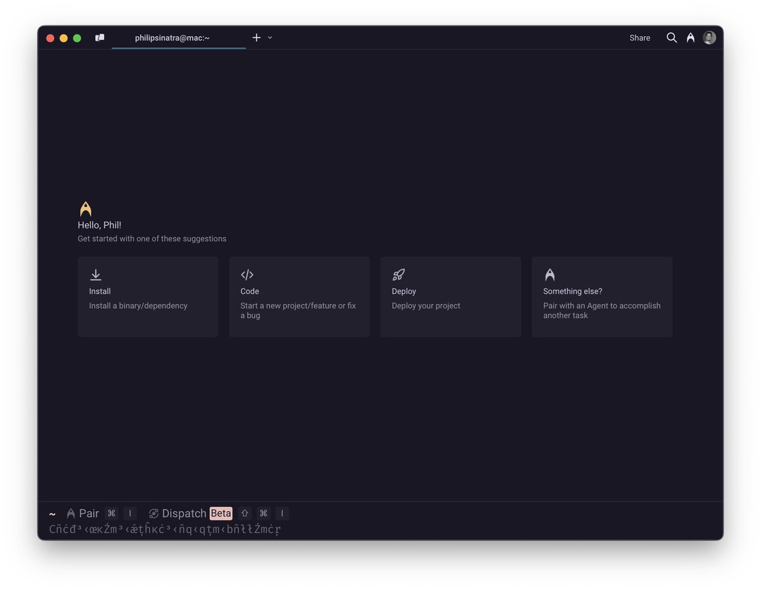Open Warp AI icon in title bar

[x=691, y=38]
